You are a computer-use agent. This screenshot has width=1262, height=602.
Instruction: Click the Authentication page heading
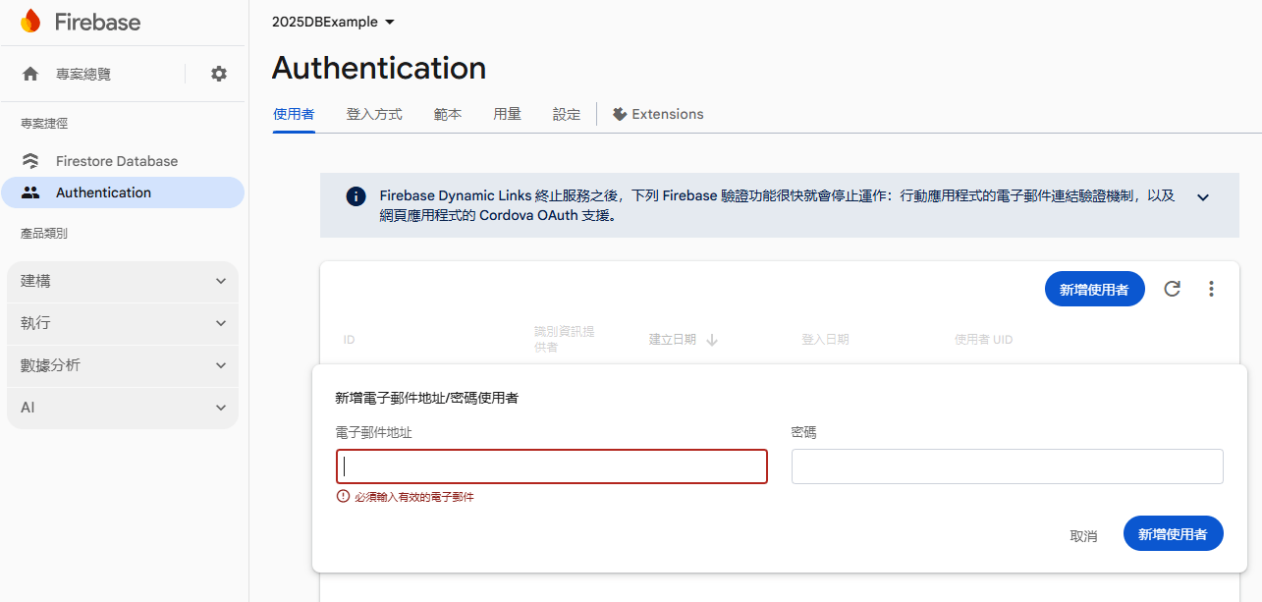point(379,68)
